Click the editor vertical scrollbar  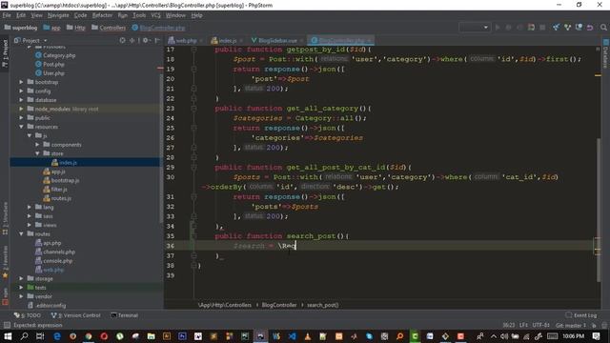(x=598, y=210)
